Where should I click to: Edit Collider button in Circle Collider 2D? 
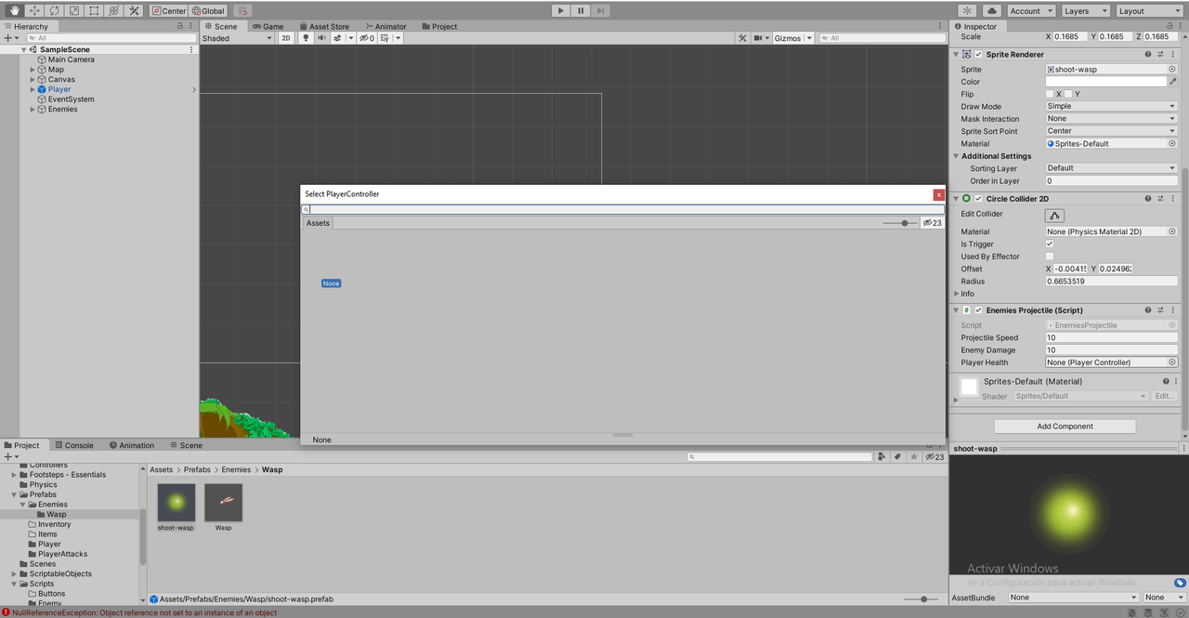[x=1054, y=215]
